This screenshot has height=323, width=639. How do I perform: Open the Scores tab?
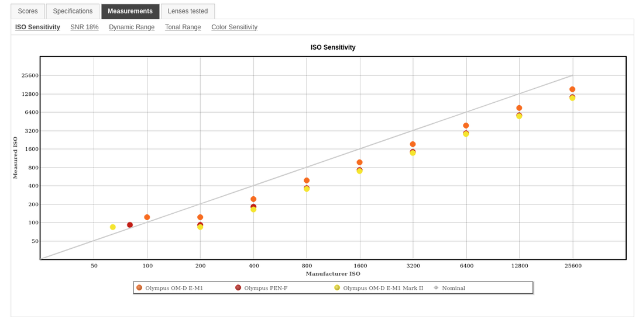(28, 12)
